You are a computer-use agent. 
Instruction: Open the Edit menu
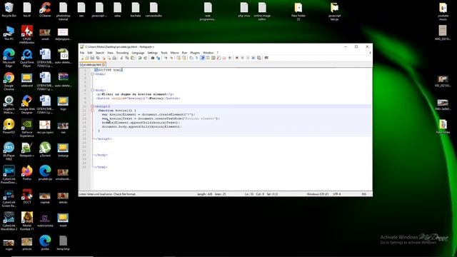pos(90,53)
